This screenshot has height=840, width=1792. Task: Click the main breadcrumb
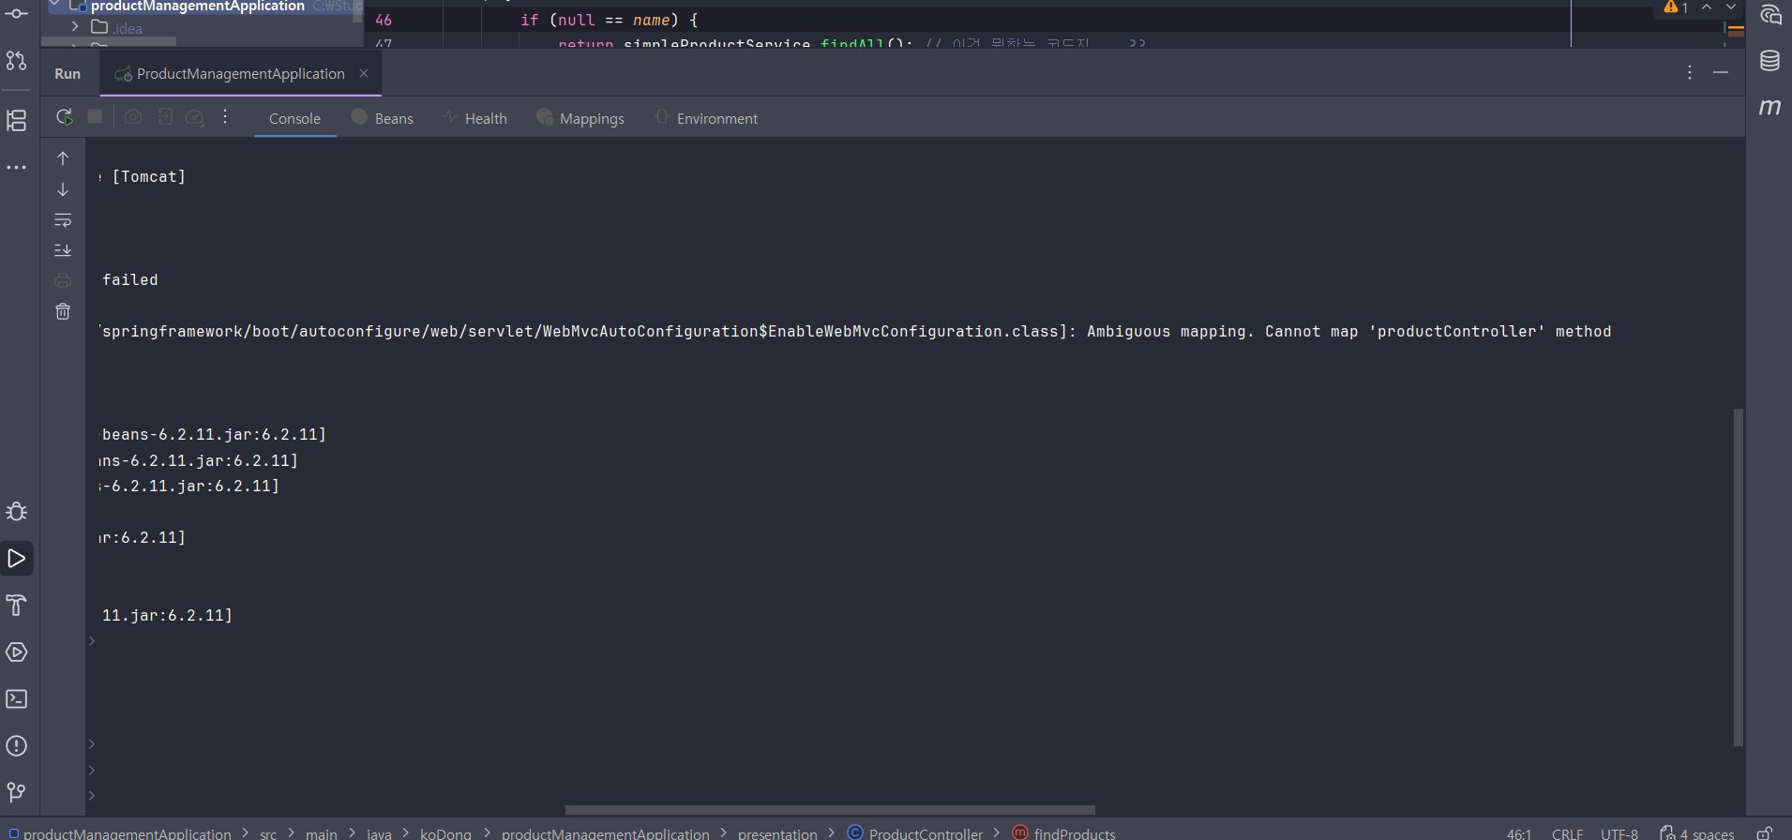click(x=321, y=833)
